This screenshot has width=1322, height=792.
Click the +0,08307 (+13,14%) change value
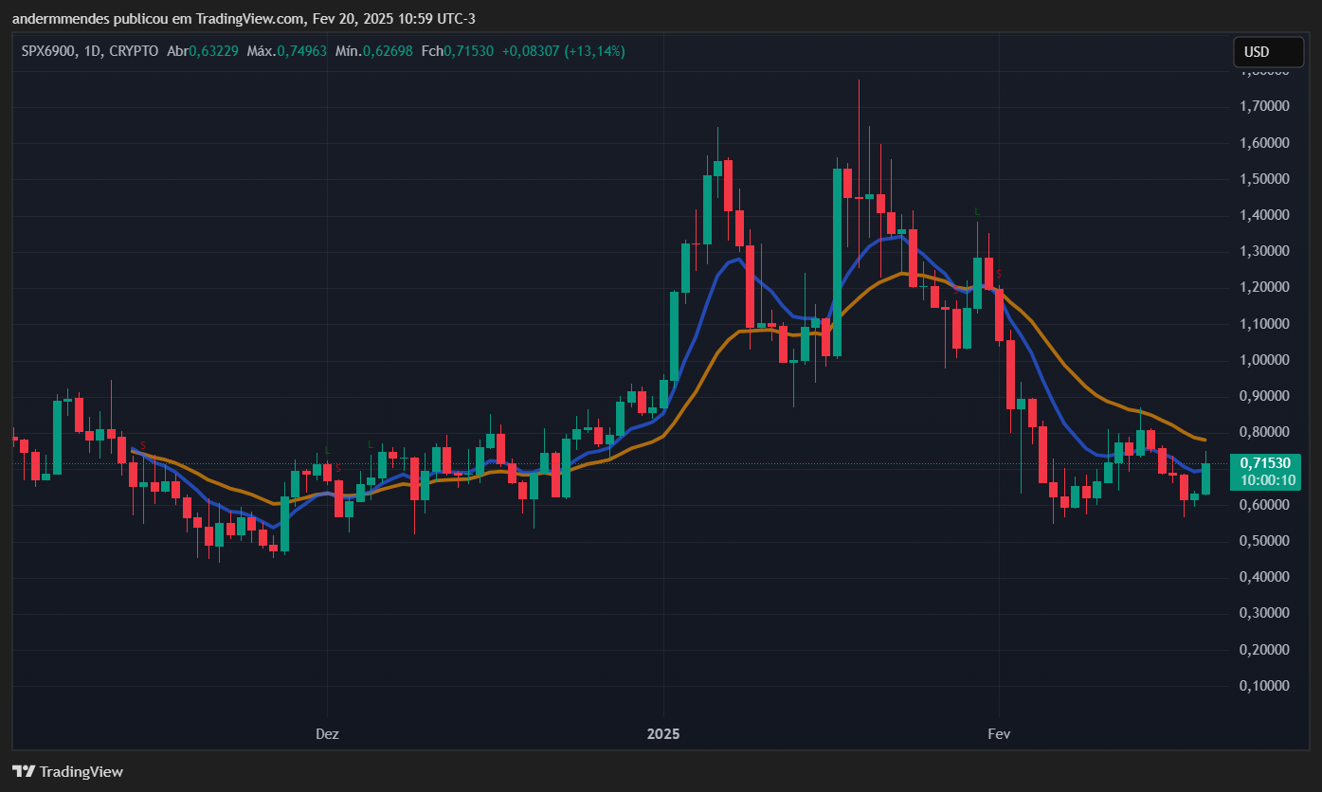564,51
